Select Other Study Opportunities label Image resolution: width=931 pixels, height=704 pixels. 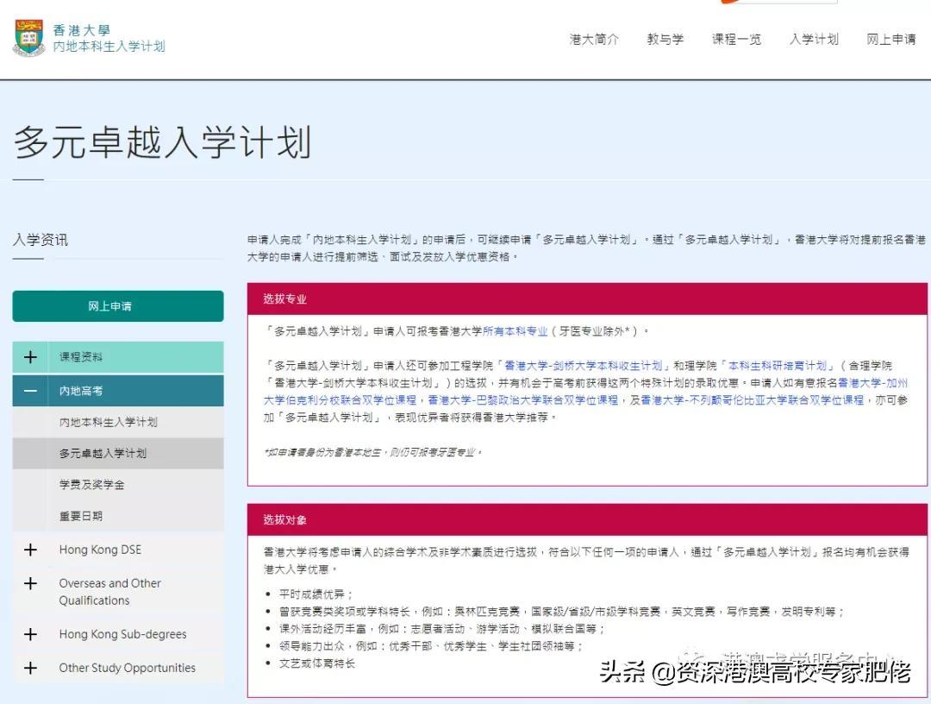click(x=127, y=668)
